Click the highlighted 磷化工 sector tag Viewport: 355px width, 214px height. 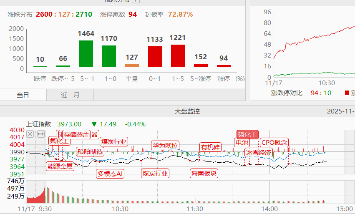[248, 134]
